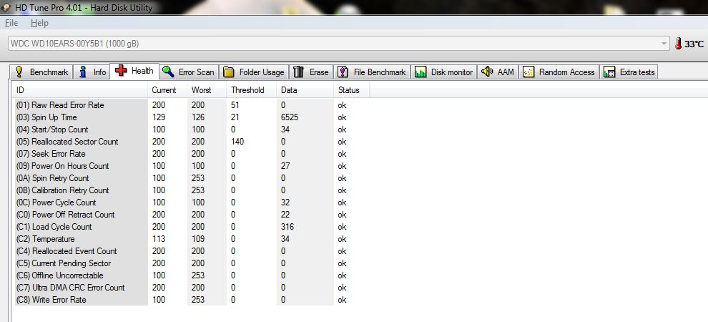This screenshot has width=708, height=322.
Task: Switch to the Error Scan tab
Action: click(x=190, y=72)
